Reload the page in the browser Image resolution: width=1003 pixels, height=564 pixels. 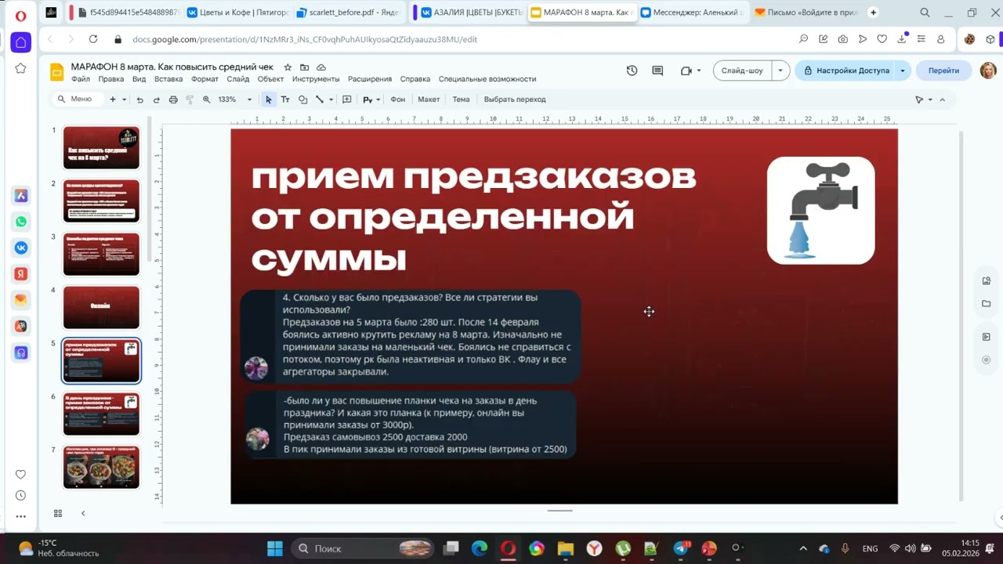pyautogui.click(x=93, y=39)
